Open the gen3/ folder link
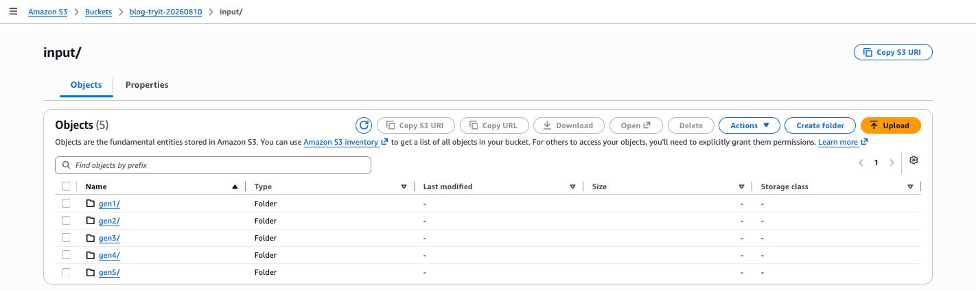Screen dimensions: 976x290 [x=109, y=238]
